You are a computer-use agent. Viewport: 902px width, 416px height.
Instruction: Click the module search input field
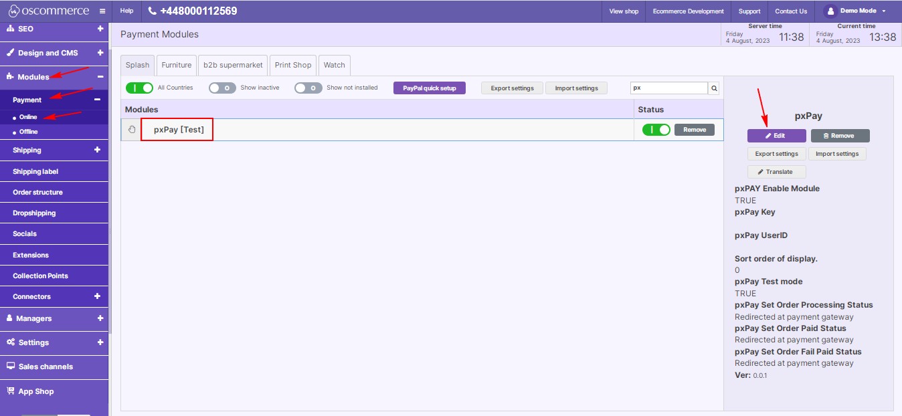tap(669, 88)
